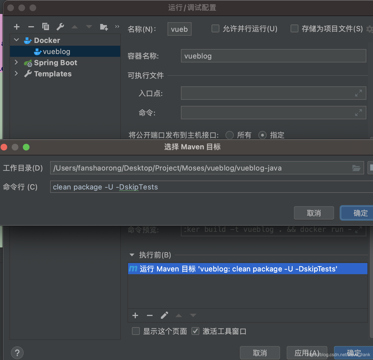The image size is (373, 360).
Task: Select the Docker tree item label
Action: coord(47,40)
